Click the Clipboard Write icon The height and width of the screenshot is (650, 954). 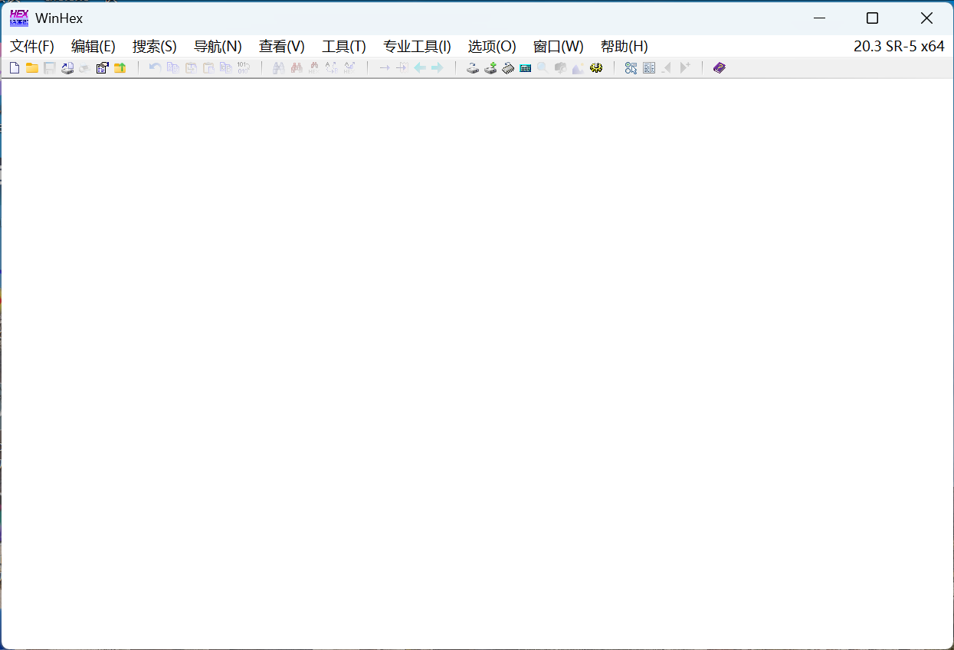tap(191, 68)
